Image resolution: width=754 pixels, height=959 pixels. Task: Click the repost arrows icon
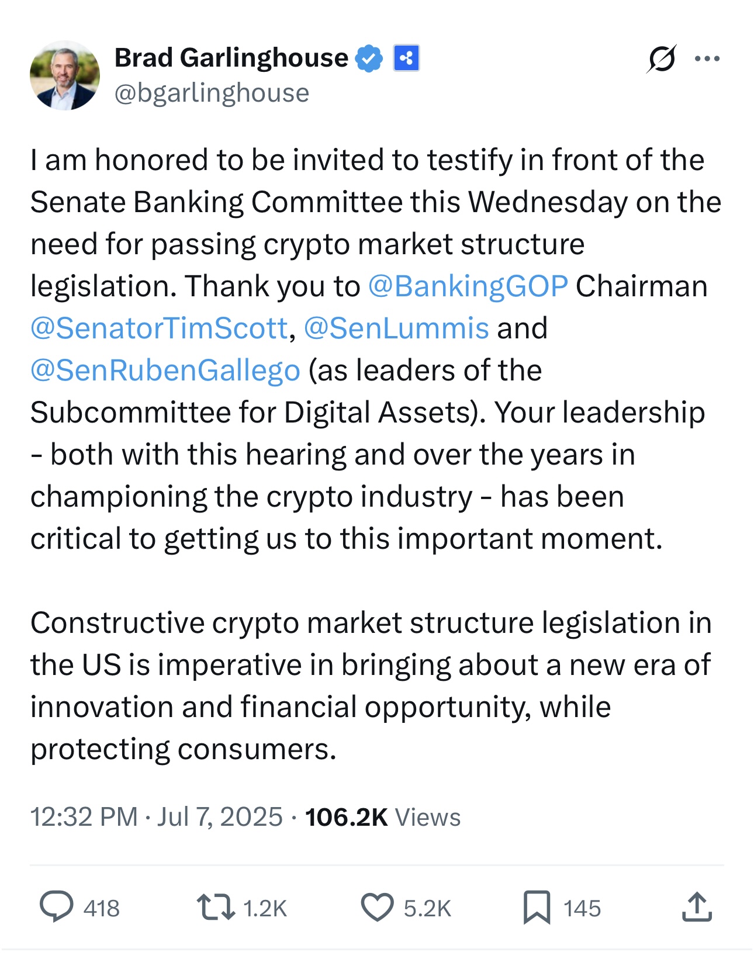216,908
